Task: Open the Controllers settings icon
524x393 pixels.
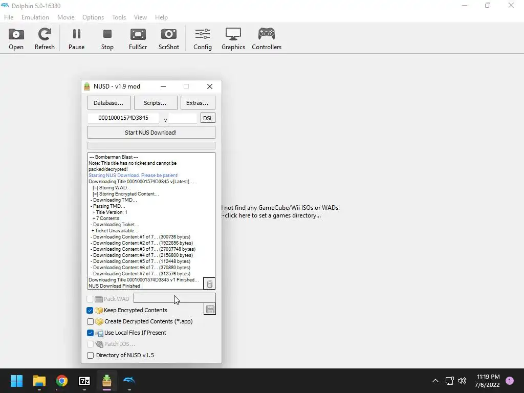Action: point(267,39)
